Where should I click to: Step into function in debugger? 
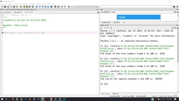[x=43, y=7]
